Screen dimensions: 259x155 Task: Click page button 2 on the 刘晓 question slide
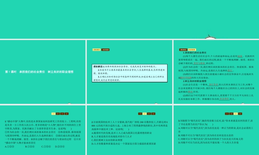pyautogui.click(x=231, y=114)
